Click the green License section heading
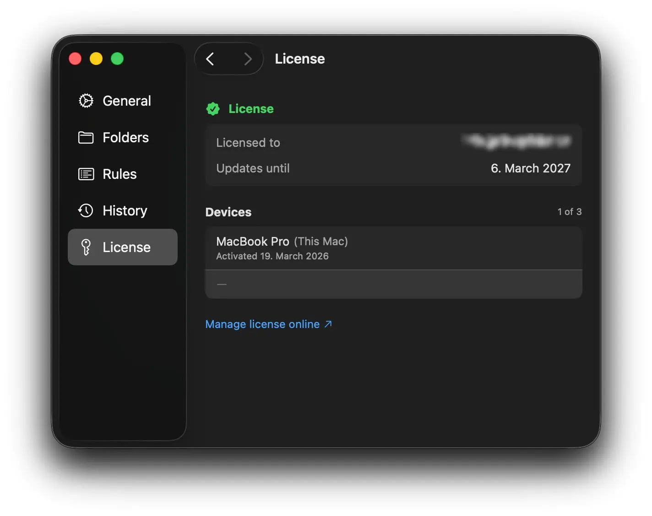The image size is (652, 516). pyautogui.click(x=251, y=109)
